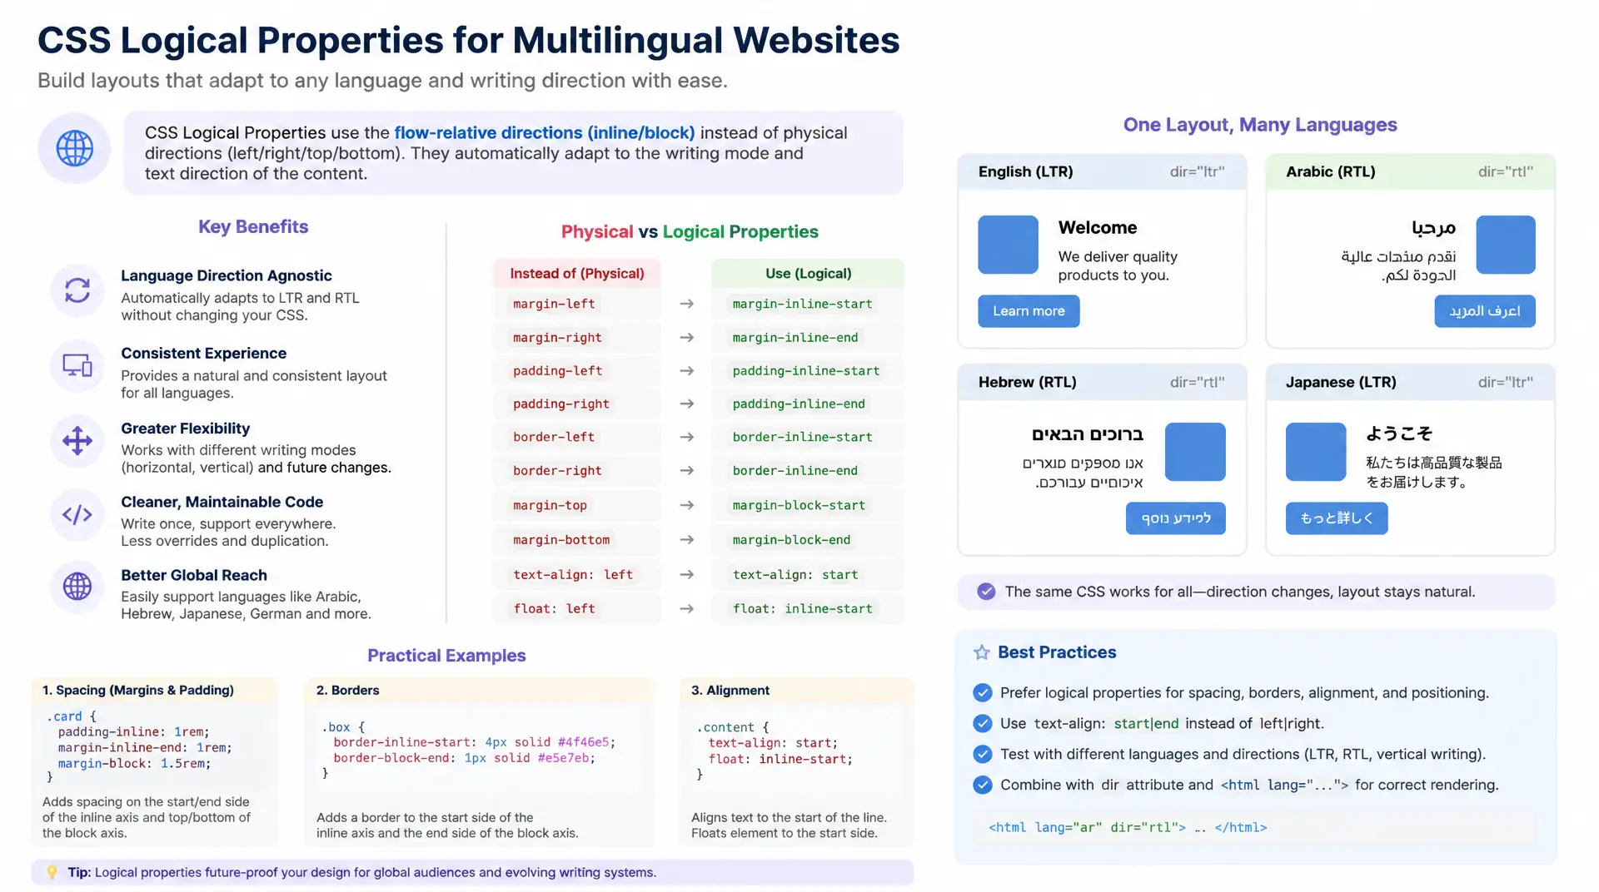
Task: Click the arrow in the padding-left row
Action: click(687, 371)
